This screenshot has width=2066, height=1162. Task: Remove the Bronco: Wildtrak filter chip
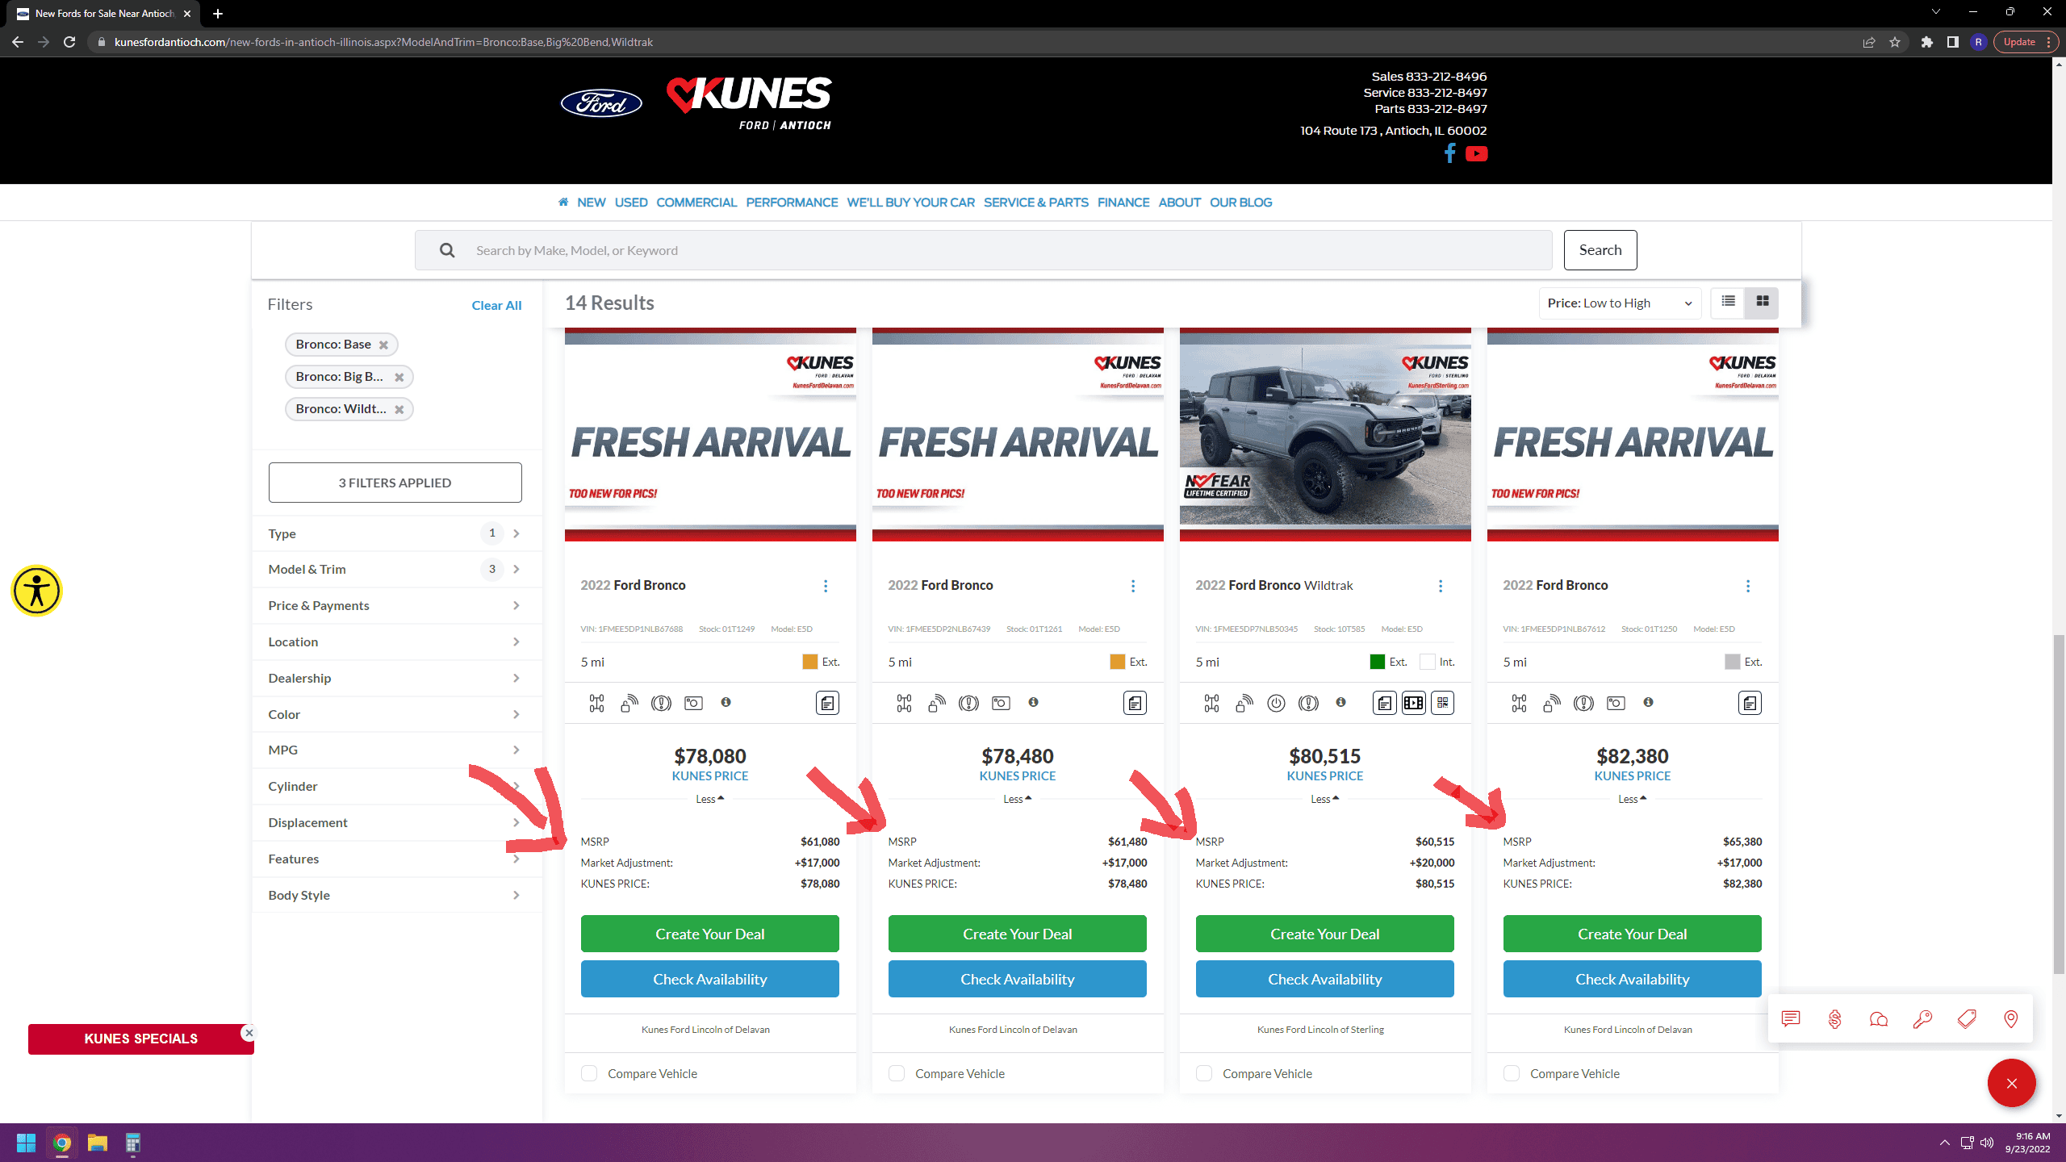coord(399,409)
